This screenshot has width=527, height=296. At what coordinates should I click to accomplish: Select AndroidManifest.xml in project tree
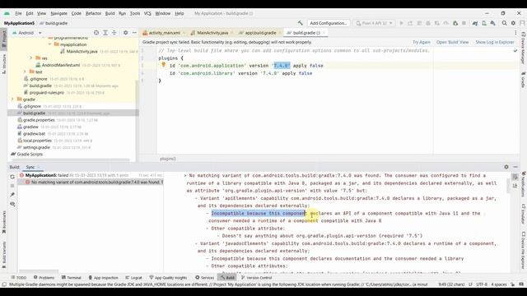61,65
